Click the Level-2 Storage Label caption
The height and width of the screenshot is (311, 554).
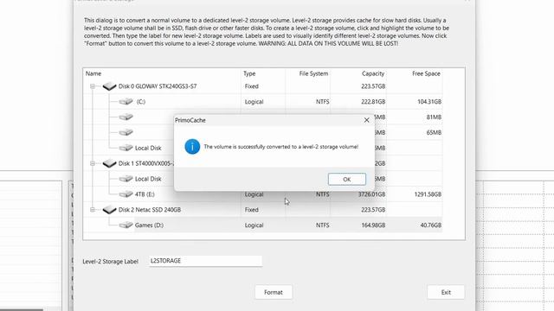tap(110, 262)
